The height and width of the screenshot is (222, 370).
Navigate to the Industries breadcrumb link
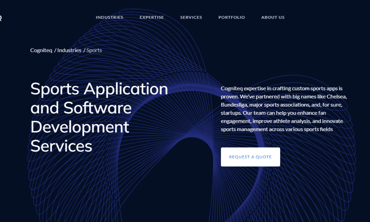69,50
